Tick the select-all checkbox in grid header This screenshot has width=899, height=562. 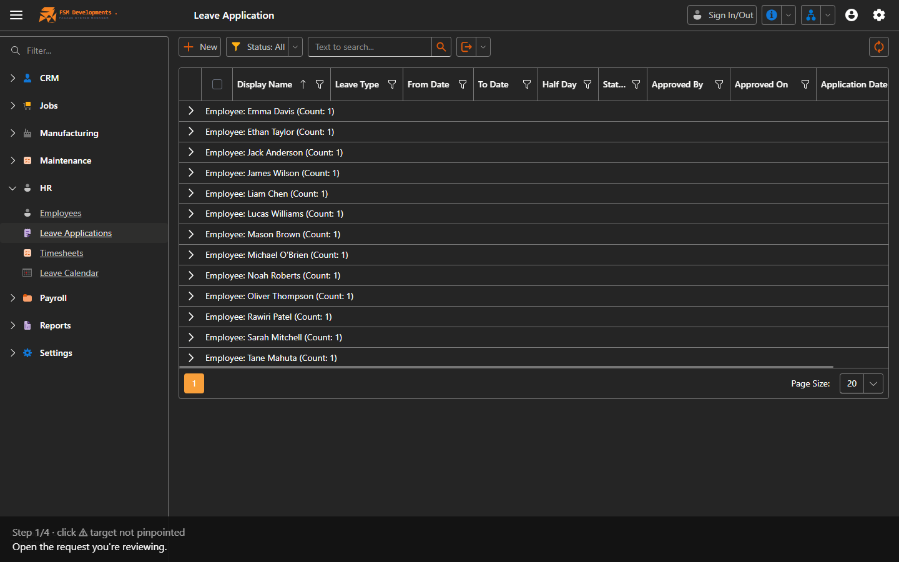coord(217,84)
